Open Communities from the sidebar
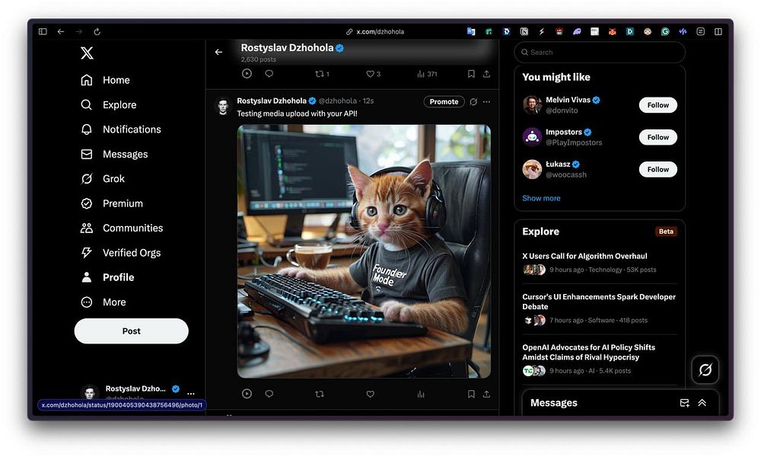The image size is (761, 457). pos(122,228)
